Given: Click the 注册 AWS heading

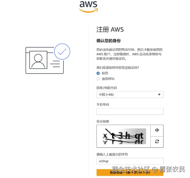Looking at the screenshot, I should (110, 29).
